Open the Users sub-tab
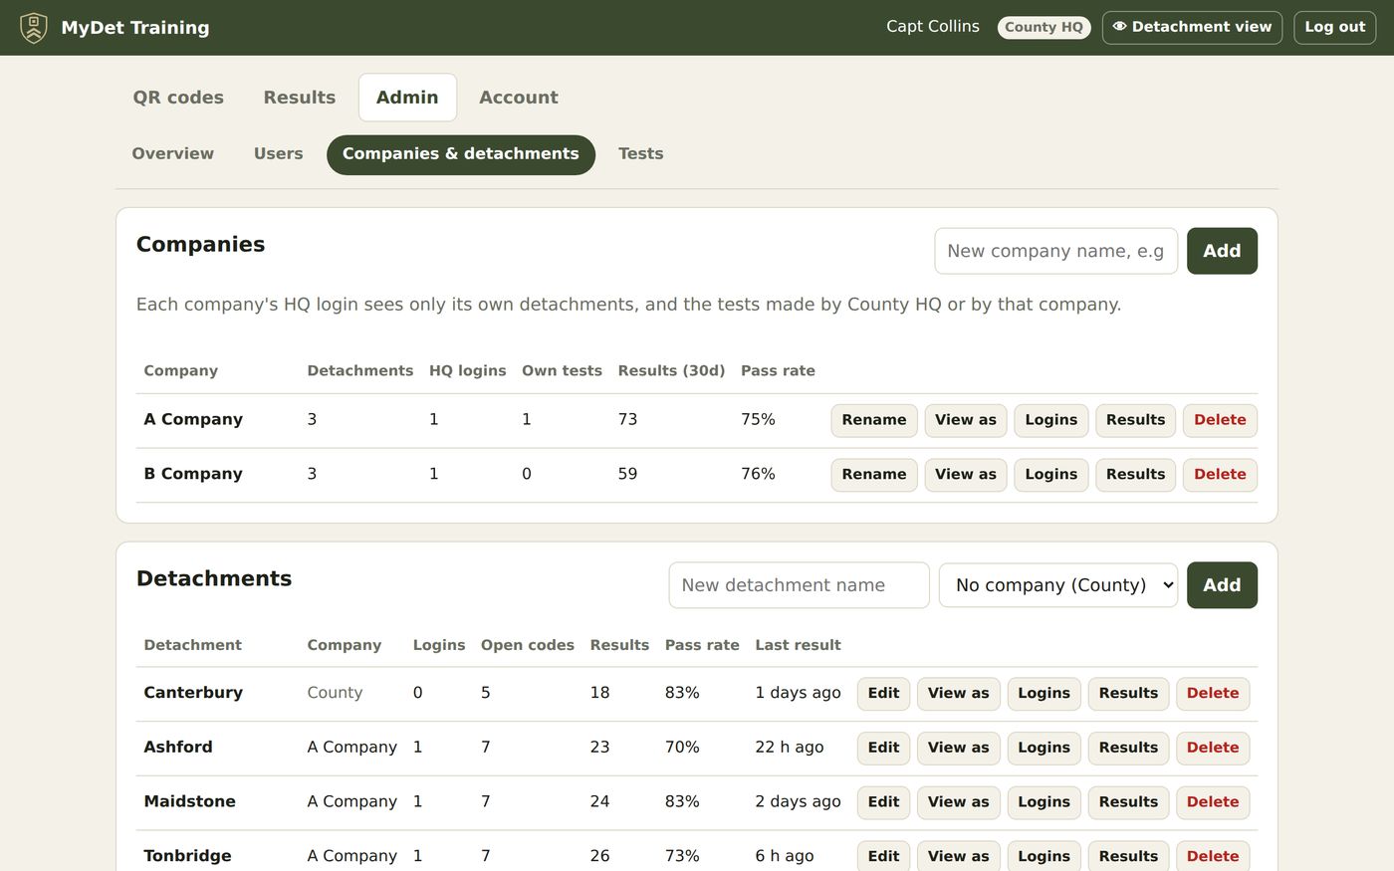 click(x=279, y=154)
